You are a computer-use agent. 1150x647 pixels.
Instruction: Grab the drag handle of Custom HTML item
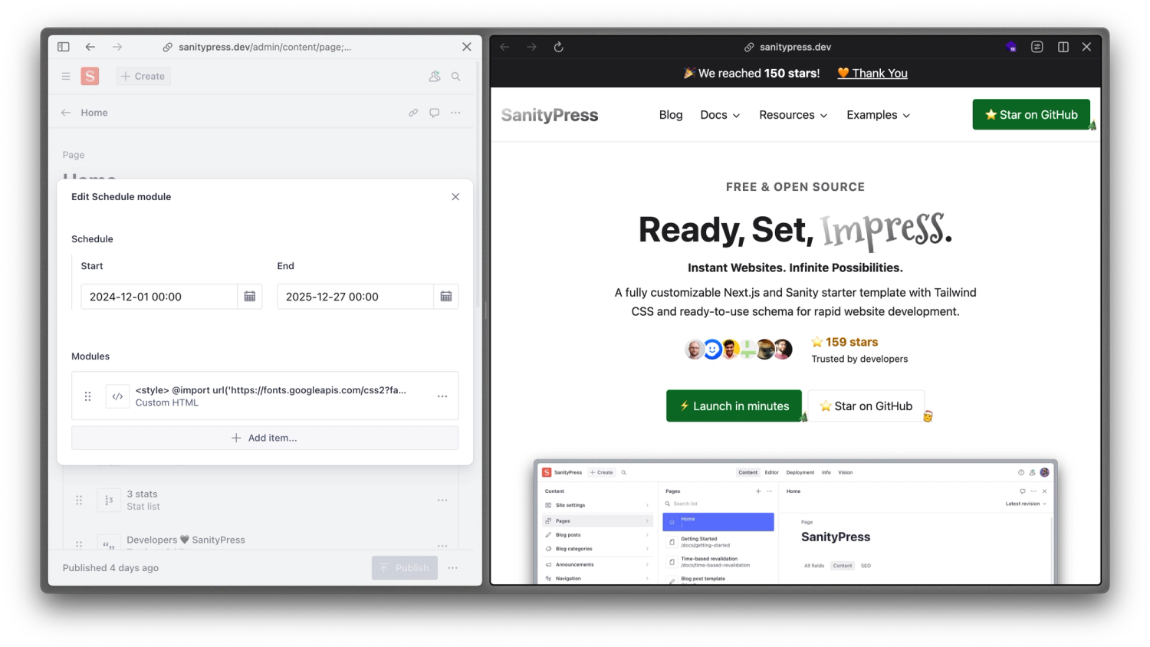click(87, 396)
